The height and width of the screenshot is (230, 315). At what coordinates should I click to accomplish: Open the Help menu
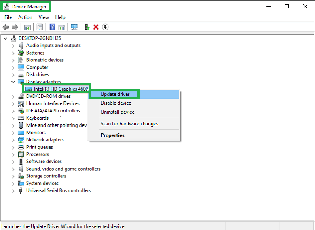point(60,17)
